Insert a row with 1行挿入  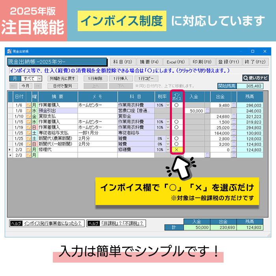point(121,78)
